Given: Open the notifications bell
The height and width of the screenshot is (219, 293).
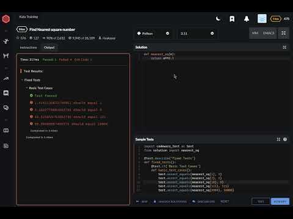Looking at the screenshot, I should click(247, 19).
